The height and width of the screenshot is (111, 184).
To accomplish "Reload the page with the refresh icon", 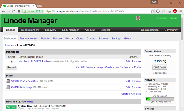I will pyautogui.click(x=14, y=11).
